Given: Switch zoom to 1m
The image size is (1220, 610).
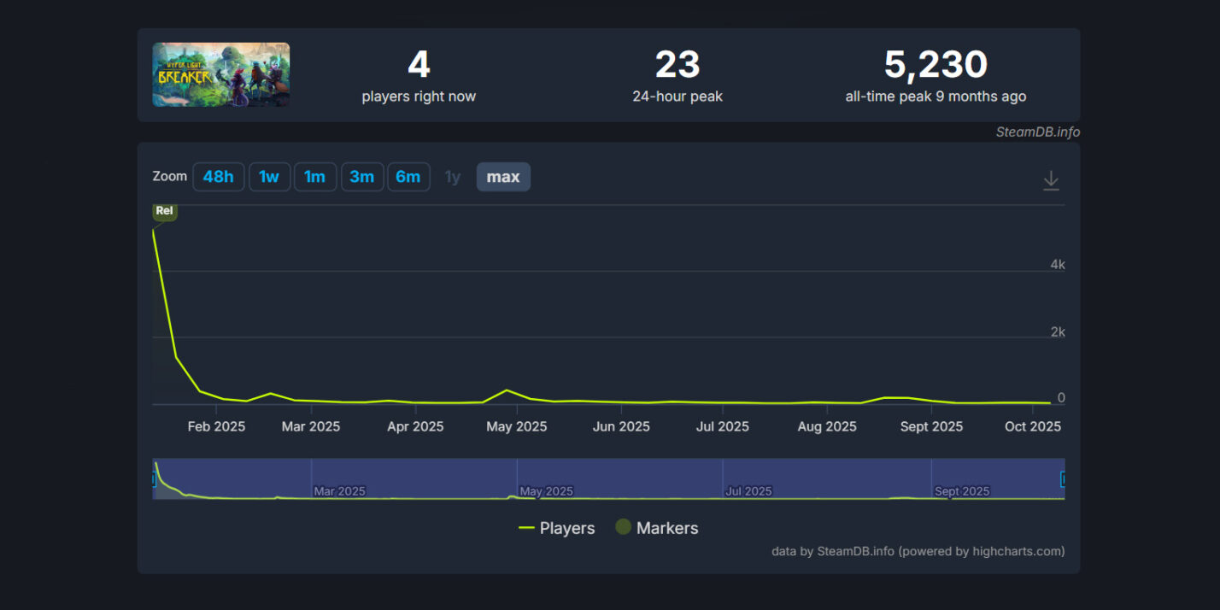Looking at the screenshot, I should (x=314, y=177).
